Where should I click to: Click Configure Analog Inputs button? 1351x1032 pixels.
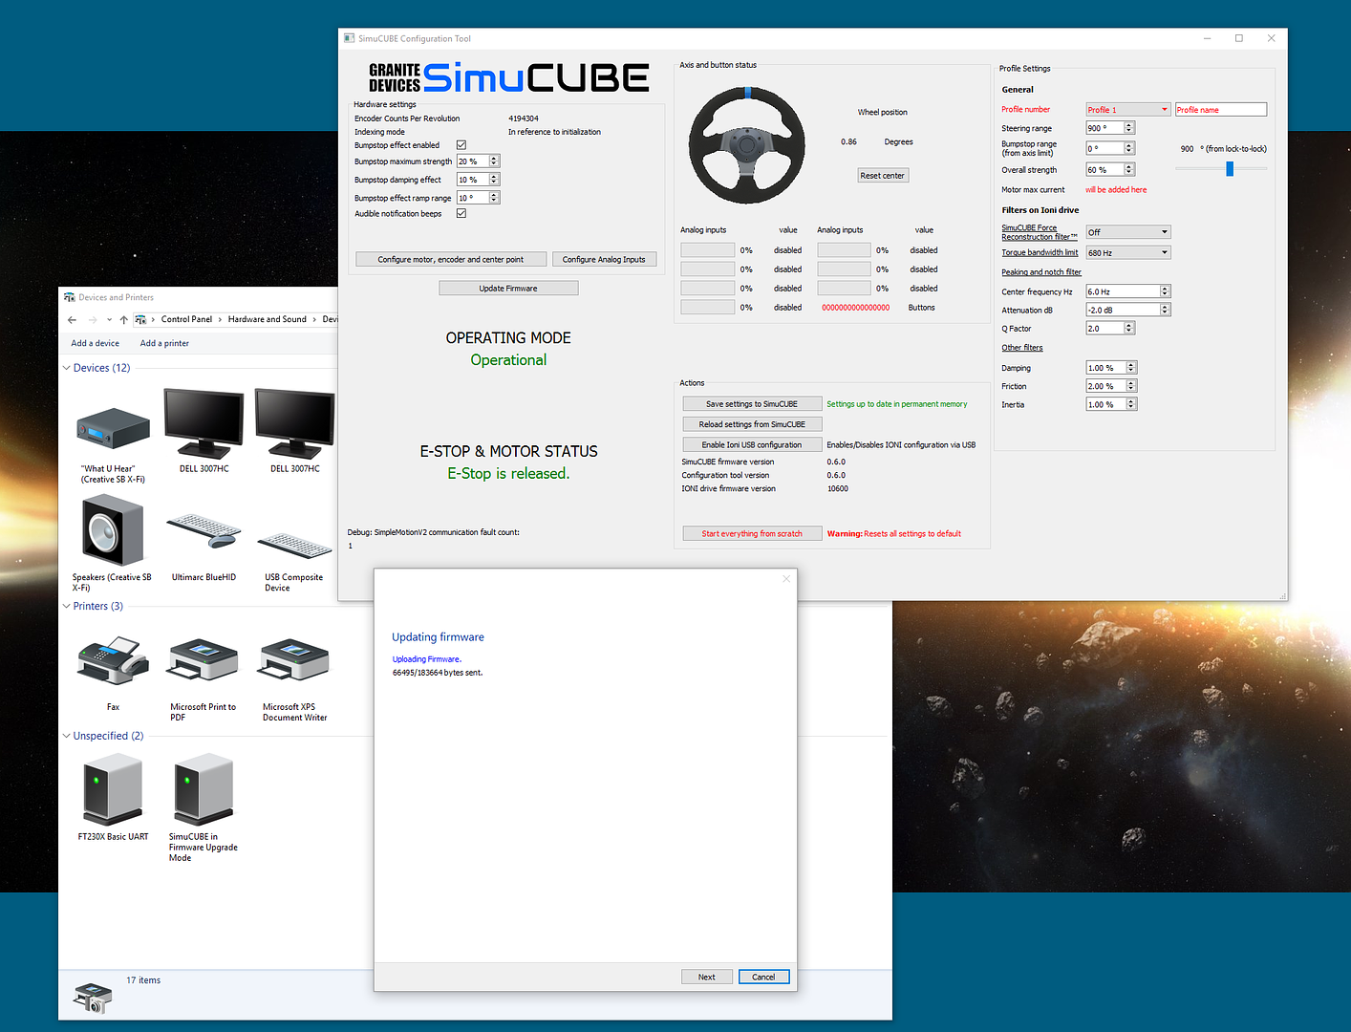coord(604,259)
